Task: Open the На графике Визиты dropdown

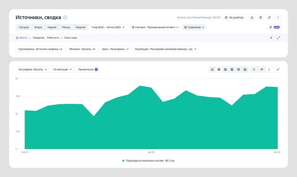Action: coord(32,69)
